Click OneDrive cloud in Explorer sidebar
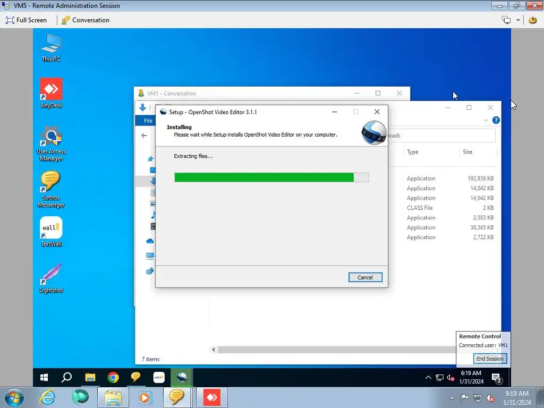Viewport: 544px width, 408px height. [150, 241]
